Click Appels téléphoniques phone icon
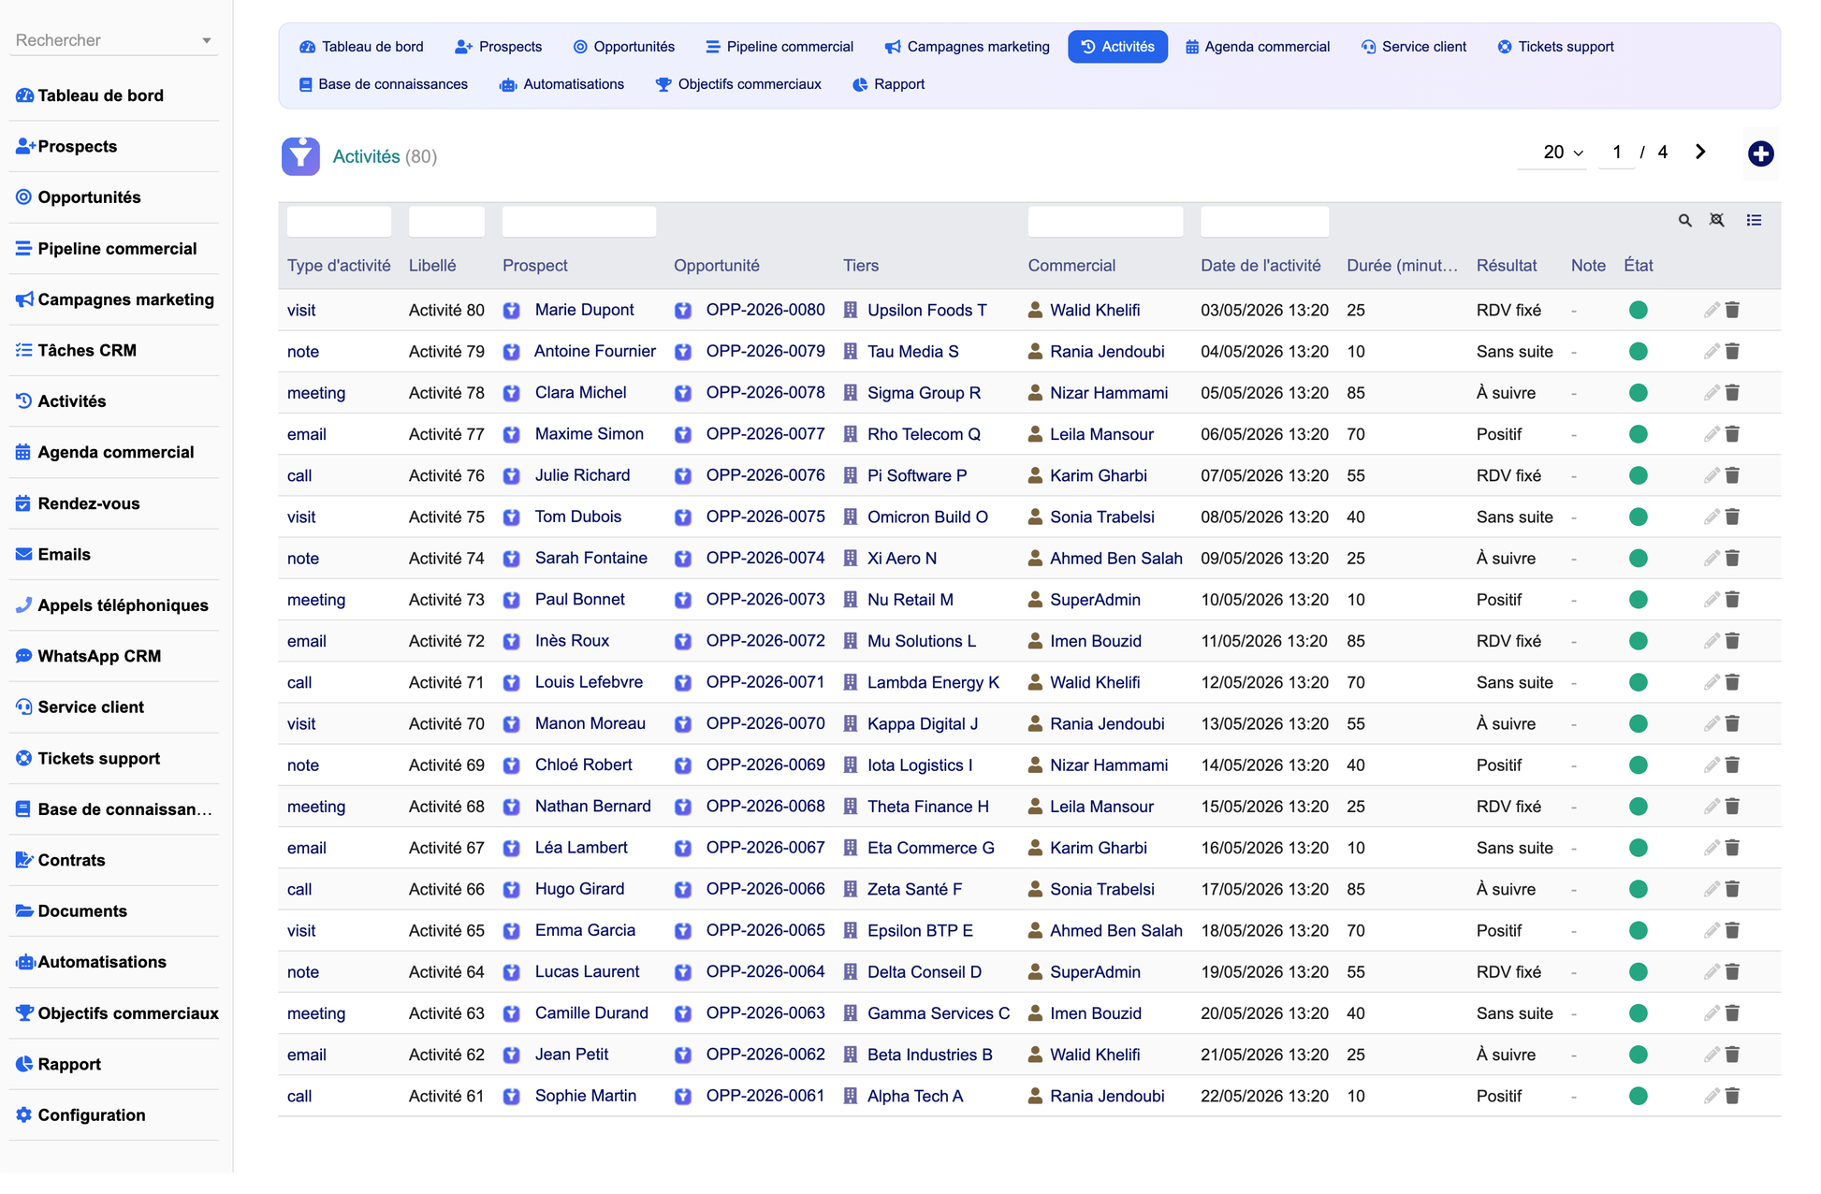This screenshot has width=1821, height=1194. click(24, 604)
